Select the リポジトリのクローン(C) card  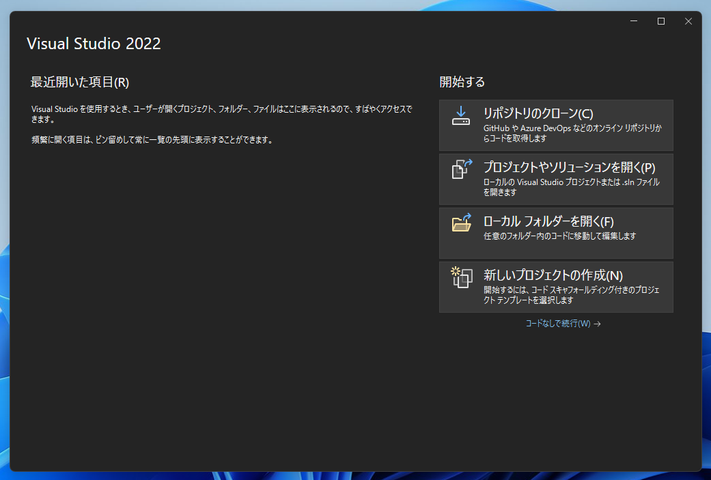[x=556, y=124]
